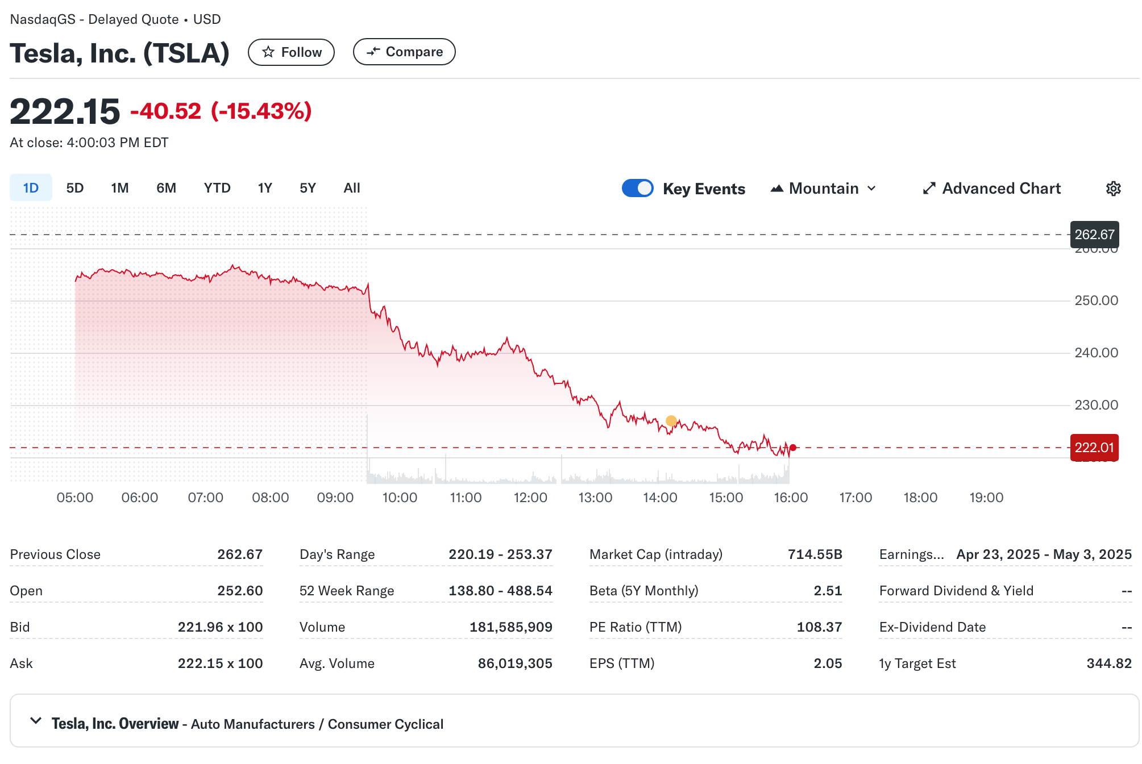Click the price 222.15 heading
This screenshot has height=764, width=1142.
(65, 111)
